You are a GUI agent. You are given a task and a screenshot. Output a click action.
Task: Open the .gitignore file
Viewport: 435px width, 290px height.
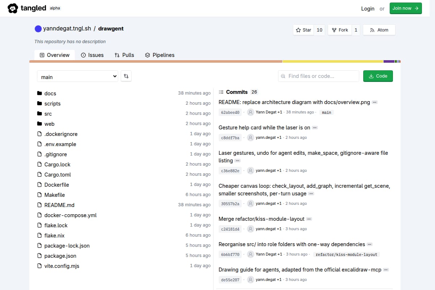pyautogui.click(x=55, y=154)
